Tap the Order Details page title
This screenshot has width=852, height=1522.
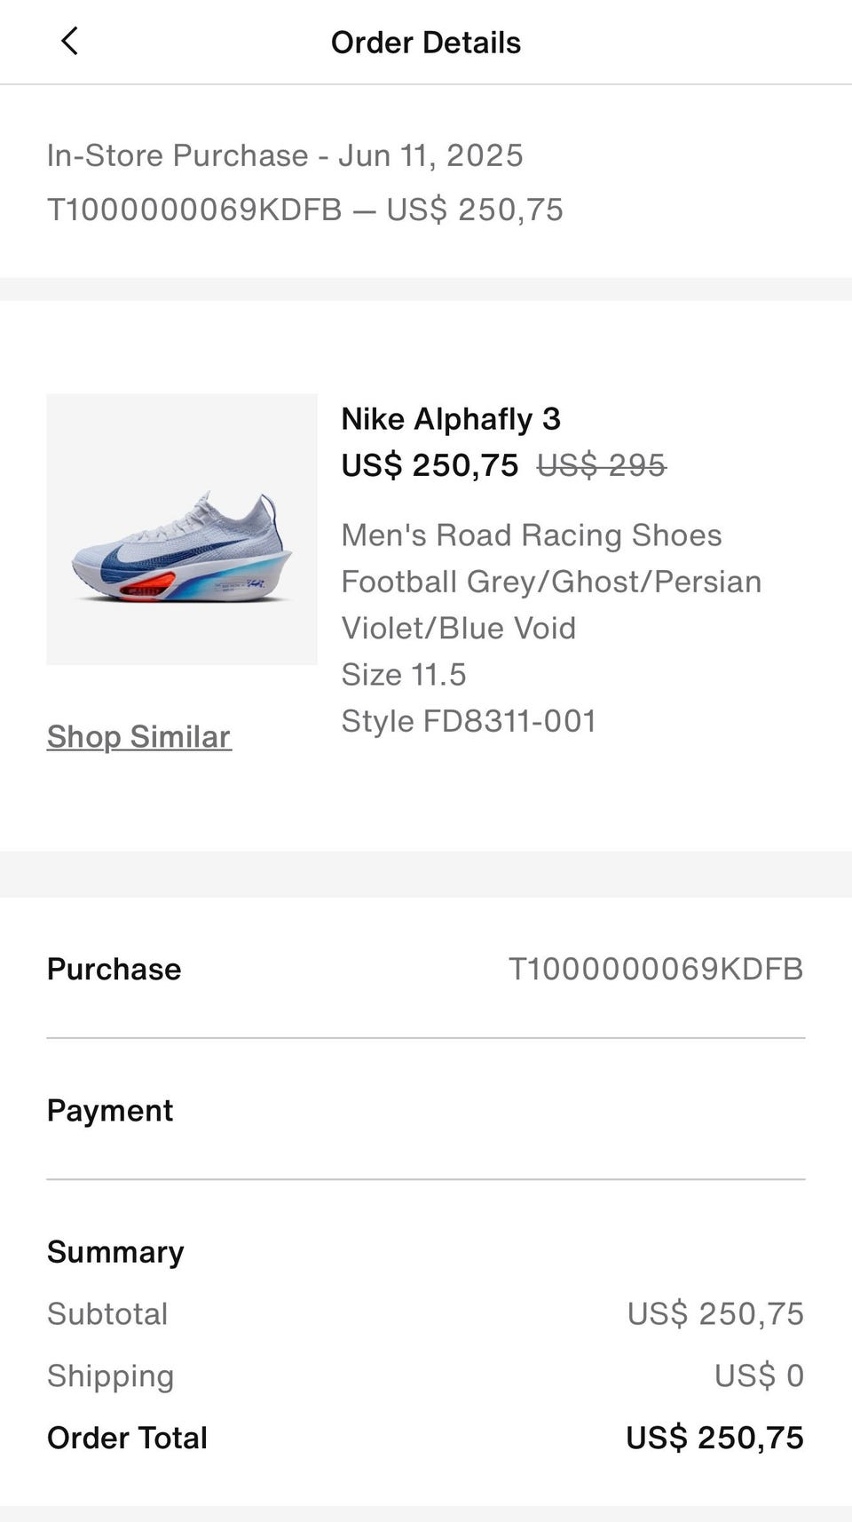click(x=425, y=43)
